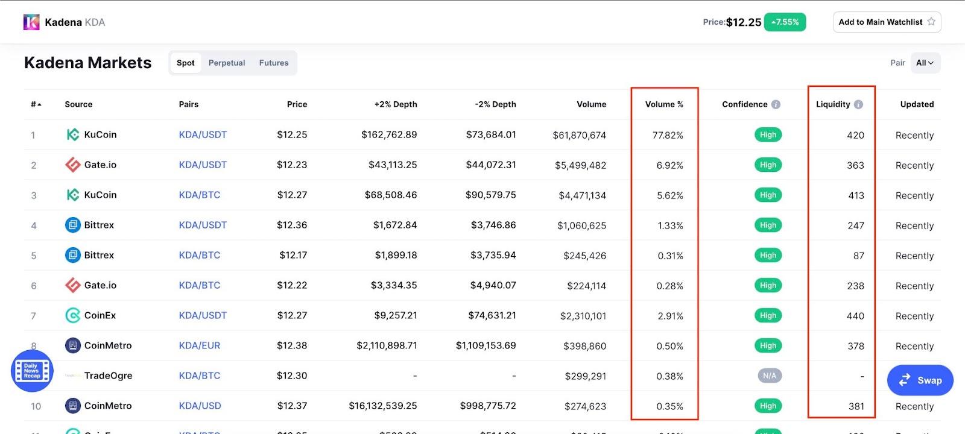Click the KuCoin logo in row 1
This screenshot has width=965, height=434.
click(72, 134)
